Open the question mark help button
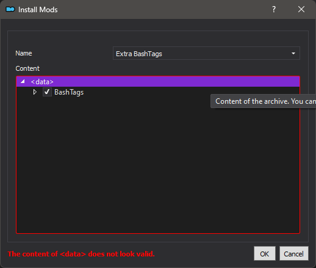This screenshot has height=268, width=316. pos(274,9)
